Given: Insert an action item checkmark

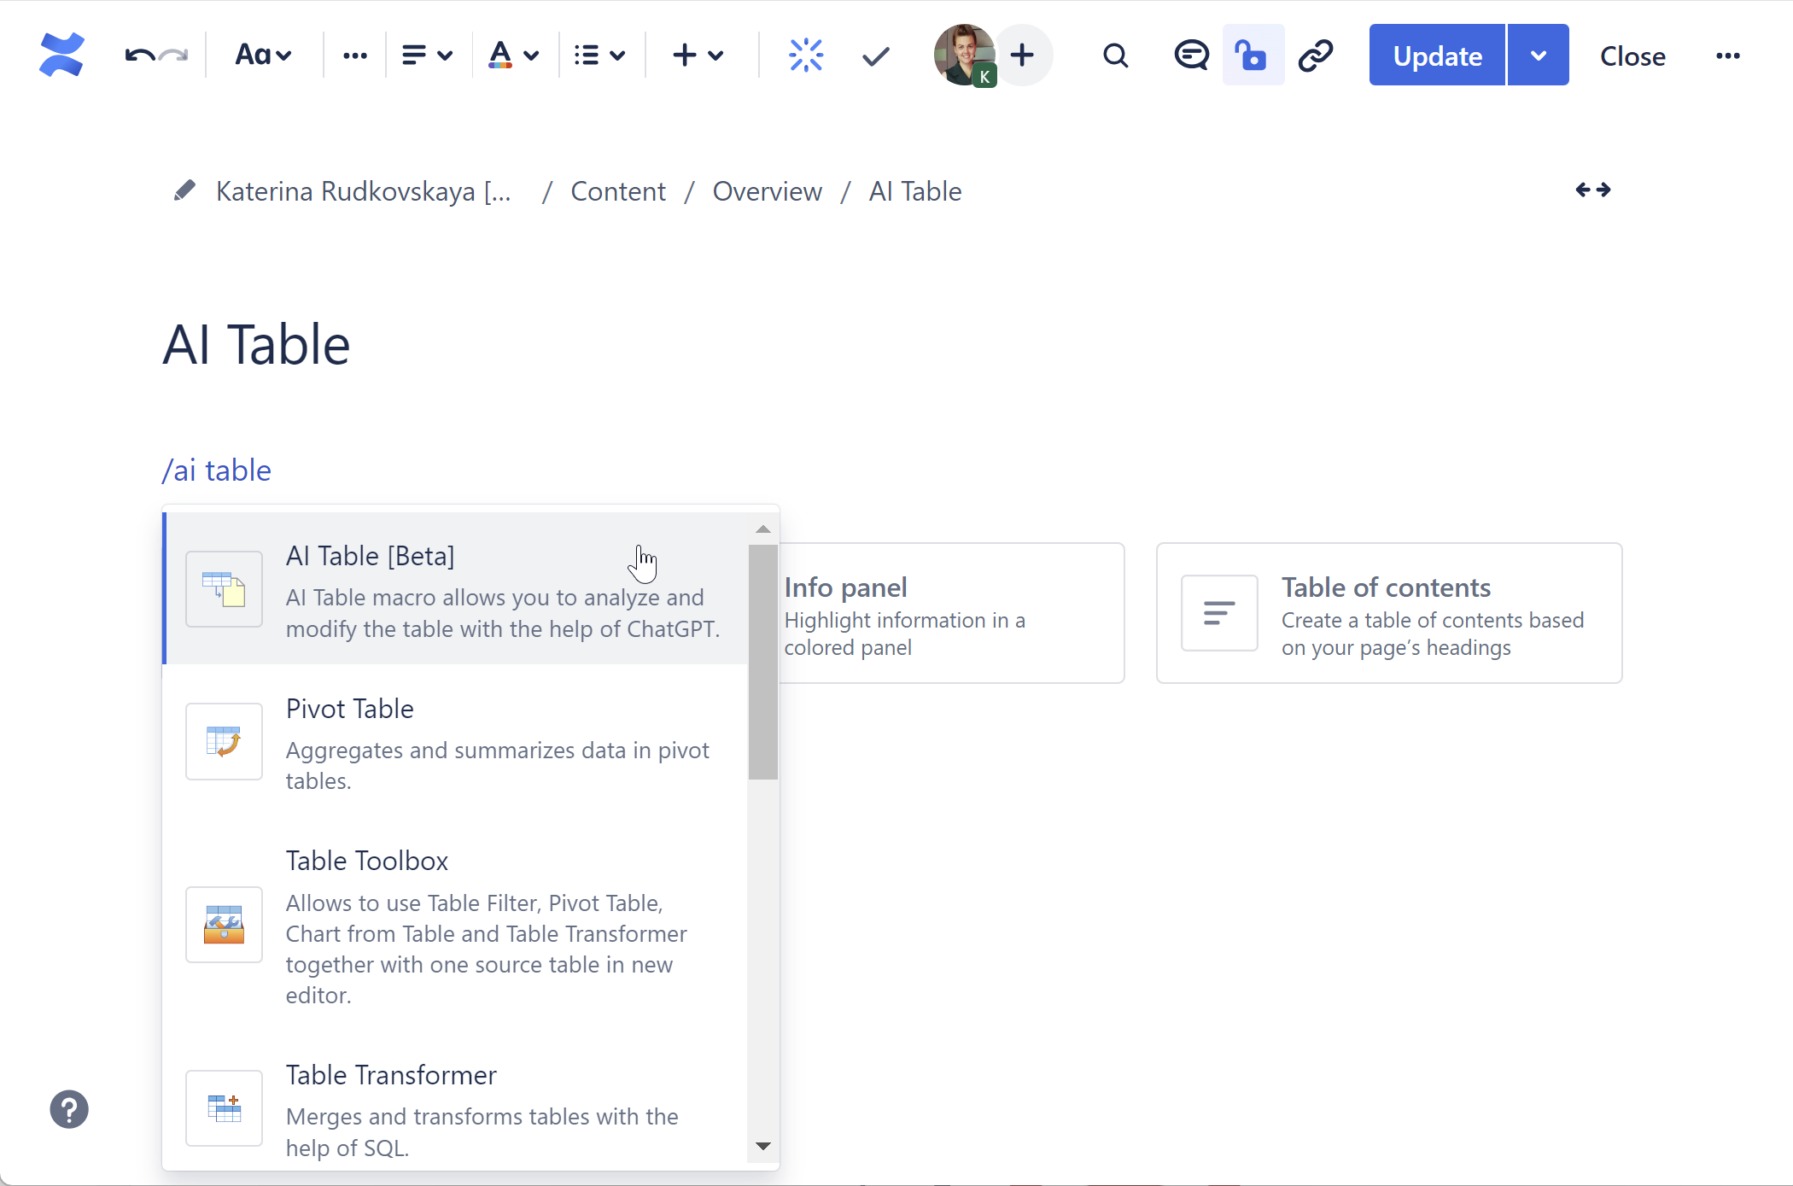Looking at the screenshot, I should point(875,56).
